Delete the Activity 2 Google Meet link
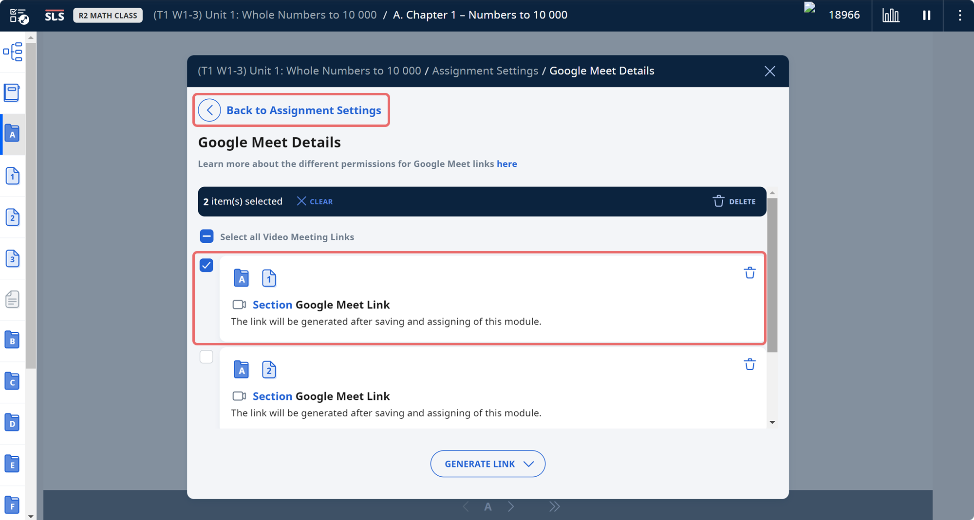 point(749,364)
